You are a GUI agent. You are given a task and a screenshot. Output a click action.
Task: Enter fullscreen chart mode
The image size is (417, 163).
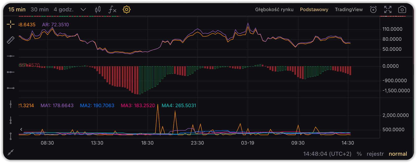click(x=388, y=10)
